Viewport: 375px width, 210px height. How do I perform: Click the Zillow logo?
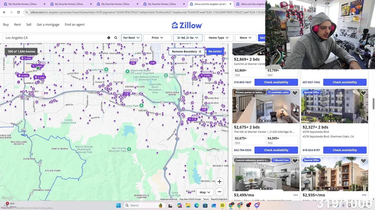(x=187, y=25)
